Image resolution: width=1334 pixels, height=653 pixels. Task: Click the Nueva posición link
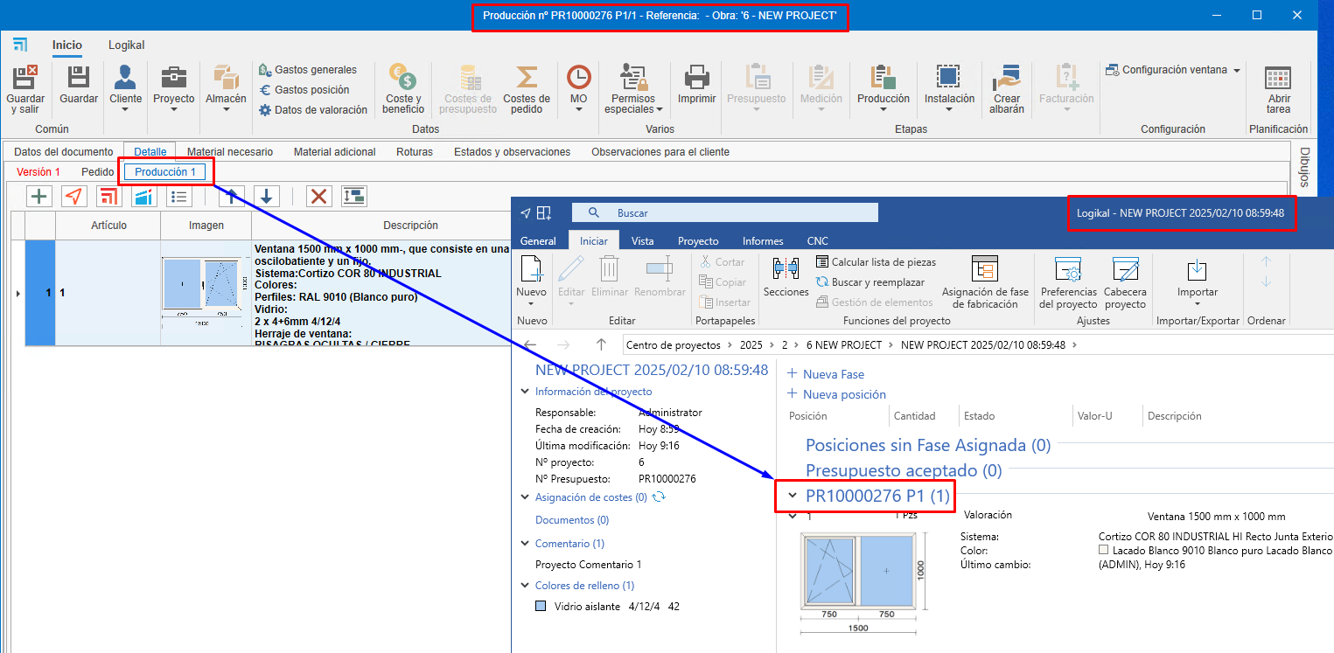coord(837,394)
